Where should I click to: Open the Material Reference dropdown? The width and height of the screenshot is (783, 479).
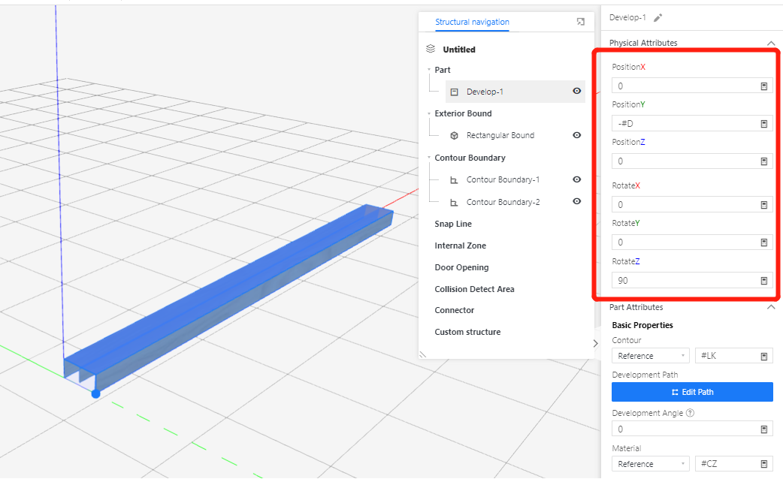[650, 464]
